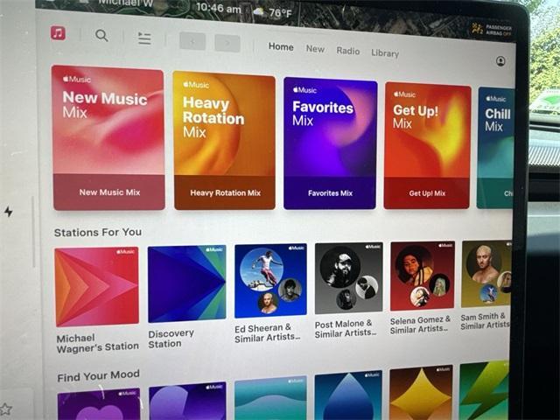Switch to the Radio tab
The width and height of the screenshot is (560, 420).
pos(348,51)
